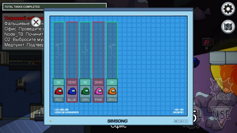Screen dimensions: 237x133
Task: Click the Green crewmate icon
Action: [x=85, y=91]
